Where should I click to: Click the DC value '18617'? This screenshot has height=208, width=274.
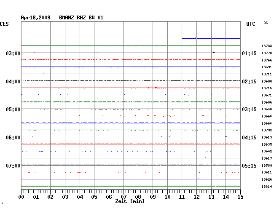pyautogui.click(x=267, y=158)
